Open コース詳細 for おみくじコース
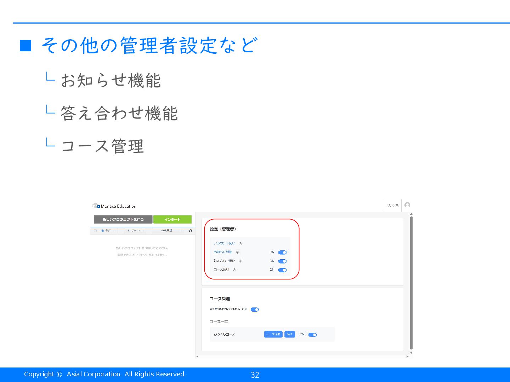 (x=273, y=334)
